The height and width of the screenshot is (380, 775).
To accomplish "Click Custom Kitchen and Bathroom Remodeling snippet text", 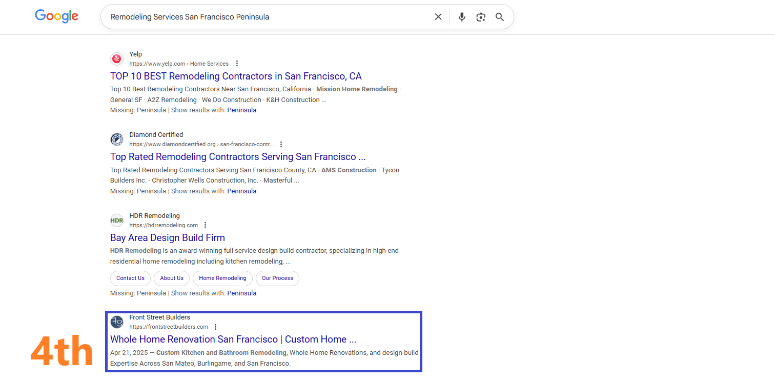I will tap(221, 353).
